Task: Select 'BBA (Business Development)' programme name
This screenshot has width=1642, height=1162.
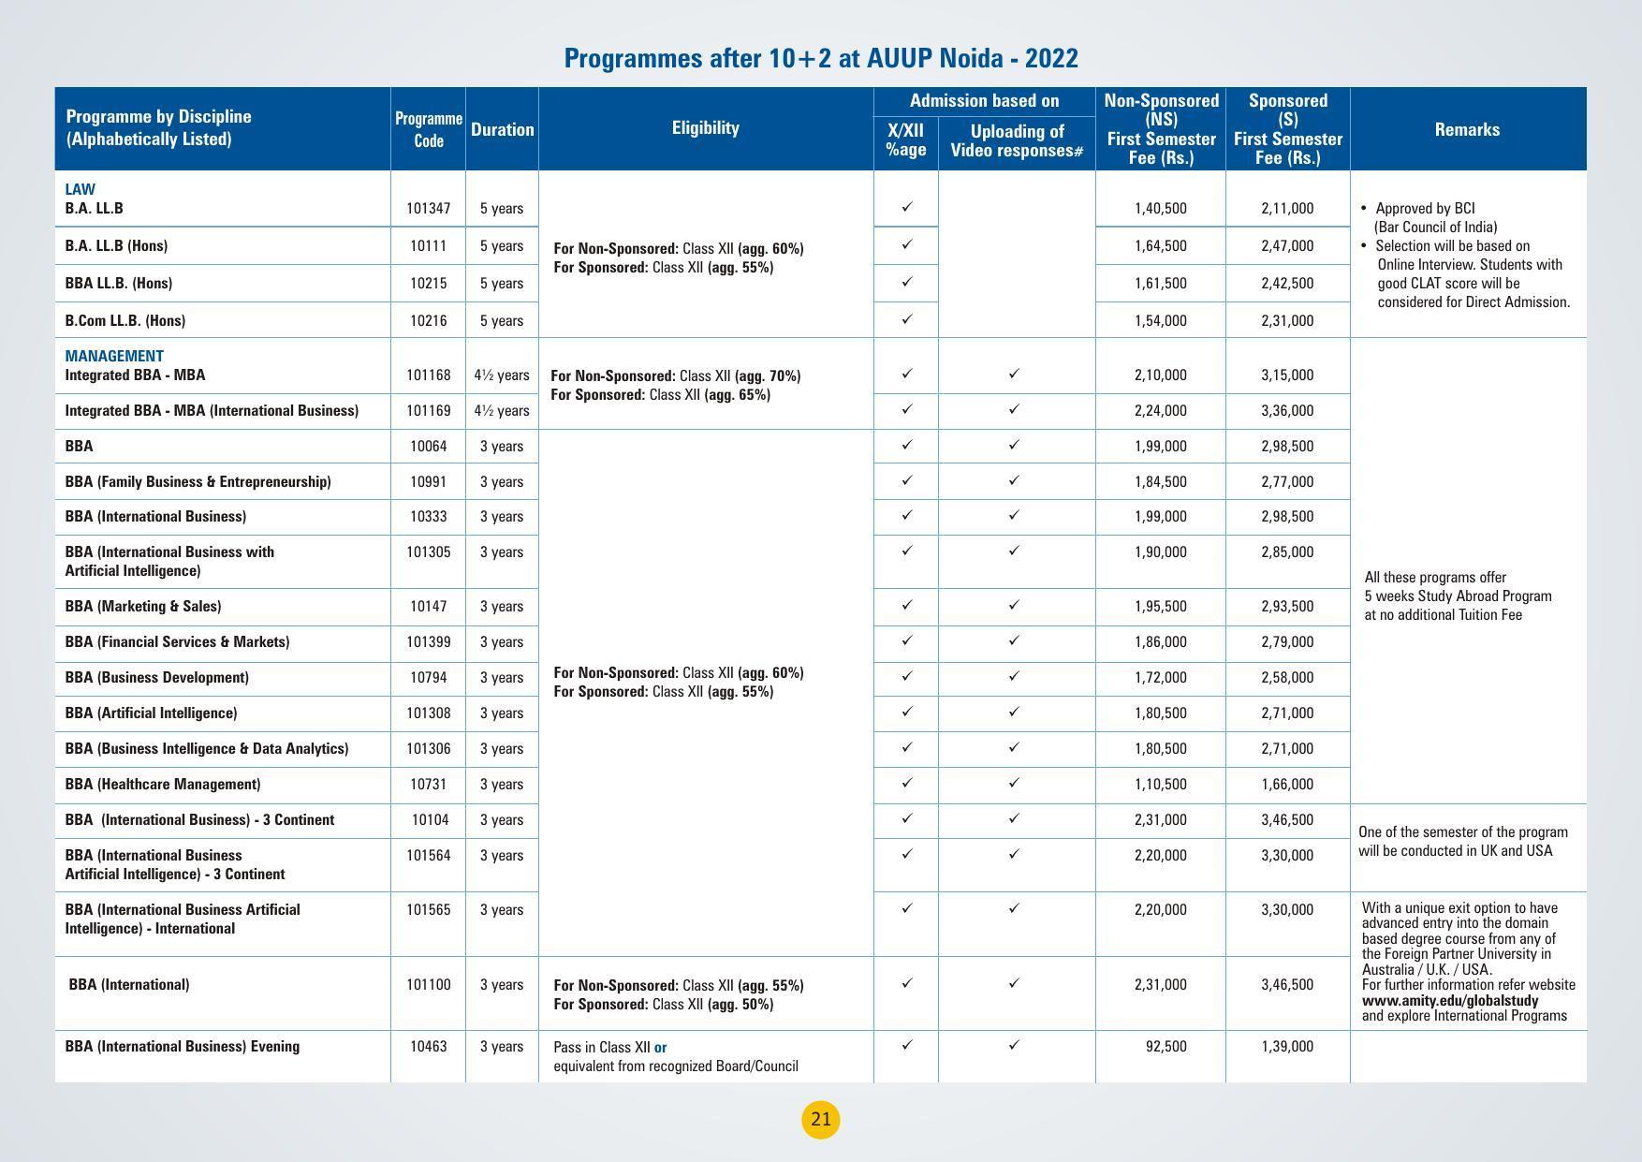Action: click(157, 677)
